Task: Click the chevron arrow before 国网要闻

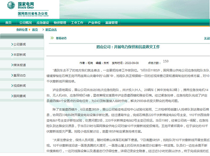Action: point(12,96)
